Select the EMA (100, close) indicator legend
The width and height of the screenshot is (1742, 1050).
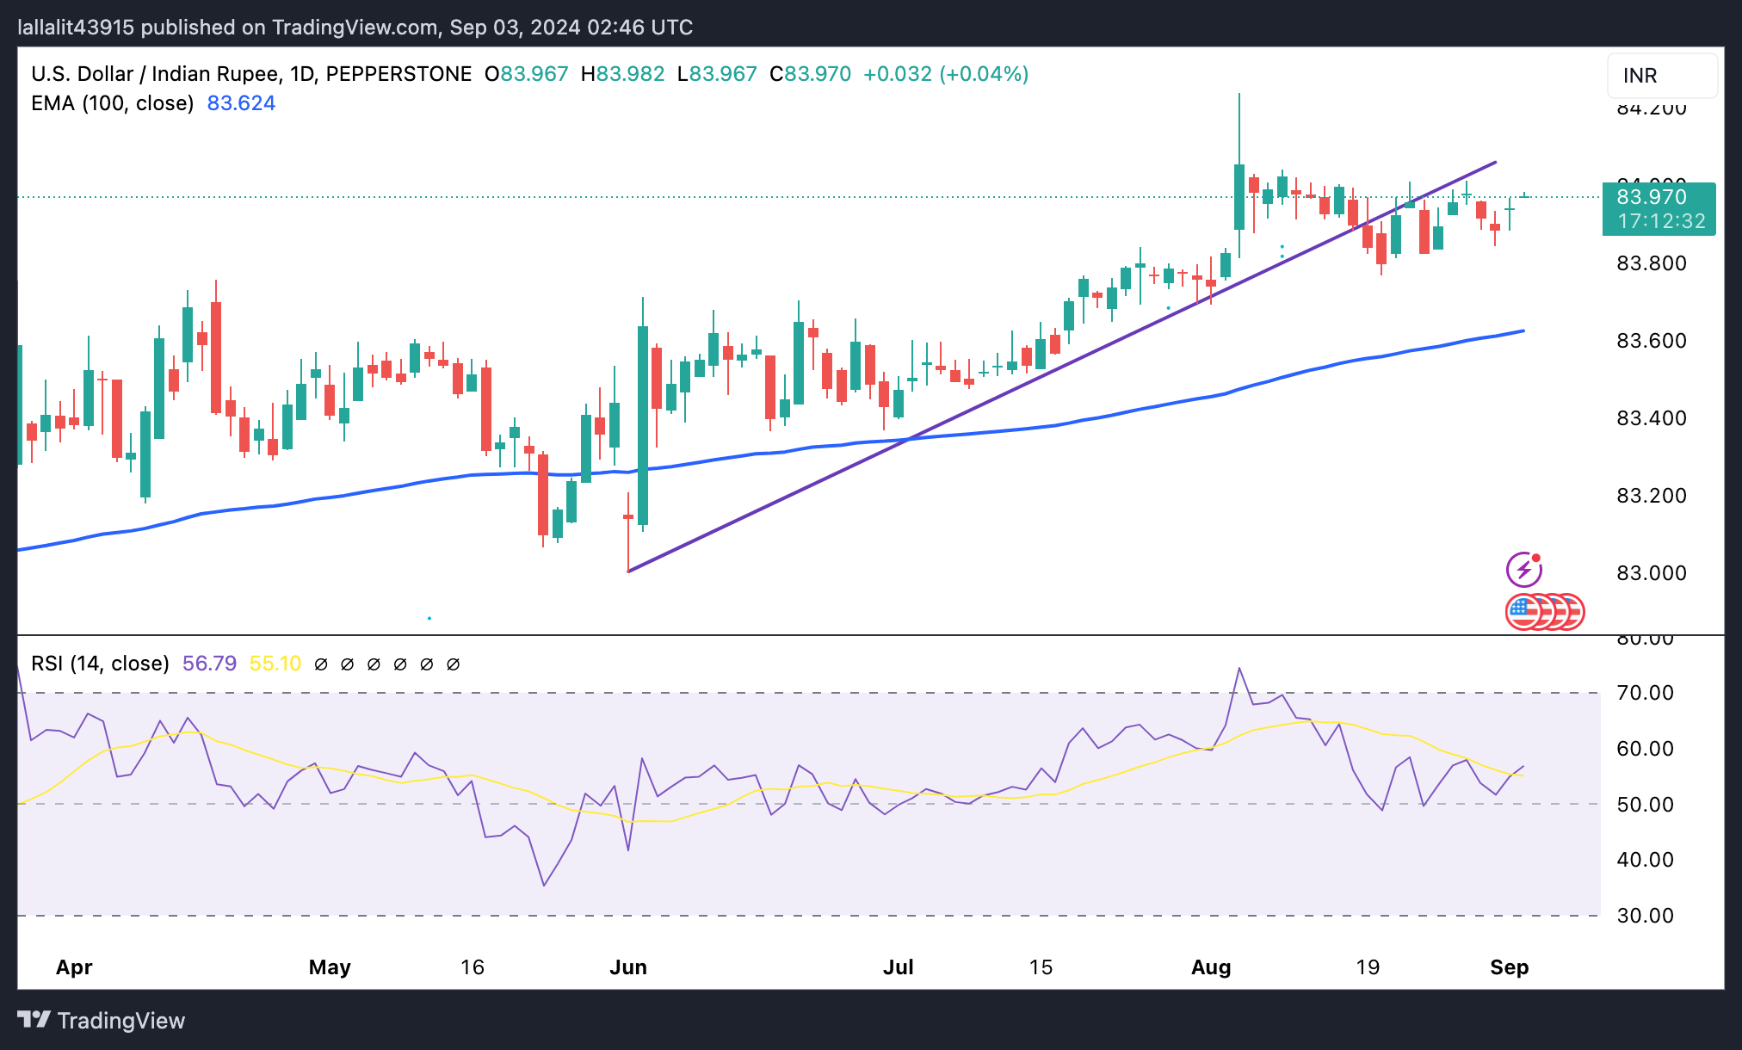pos(113,103)
